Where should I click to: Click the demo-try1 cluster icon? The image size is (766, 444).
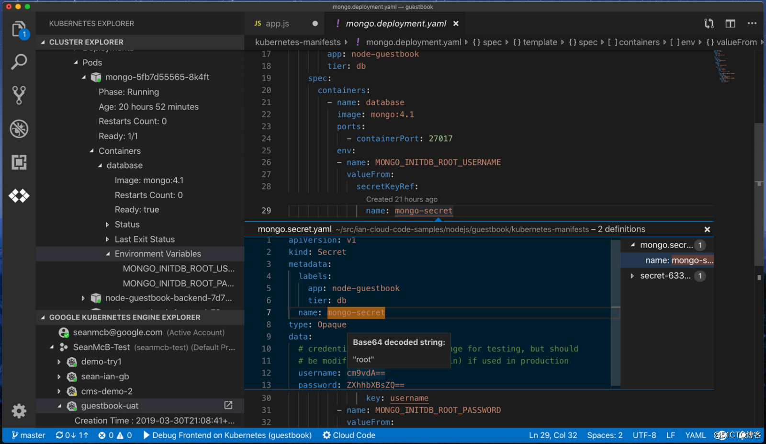[72, 362]
